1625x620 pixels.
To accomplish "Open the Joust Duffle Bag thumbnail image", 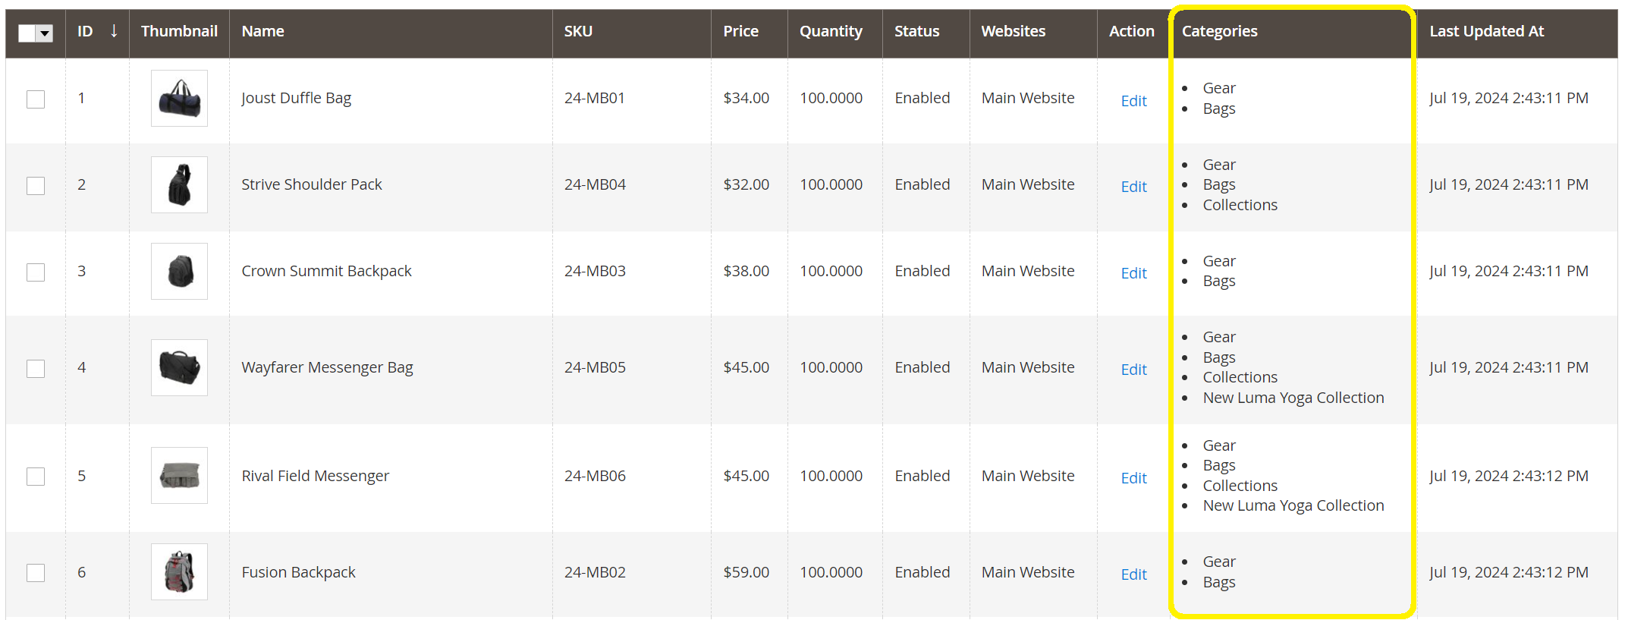I will tap(179, 99).
